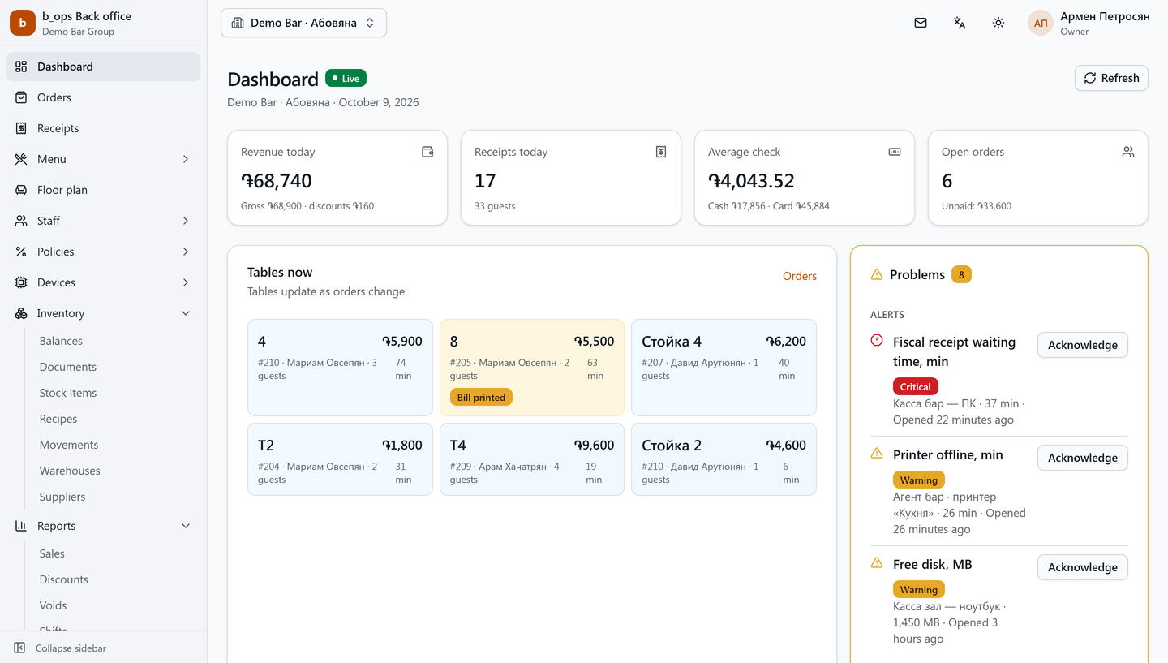The width and height of the screenshot is (1168, 663).
Task: Acknowledge the Printer offline alert
Action: [1082, 458]
